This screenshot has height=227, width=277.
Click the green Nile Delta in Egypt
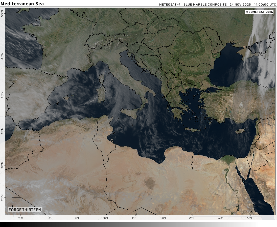pos(228,159)
